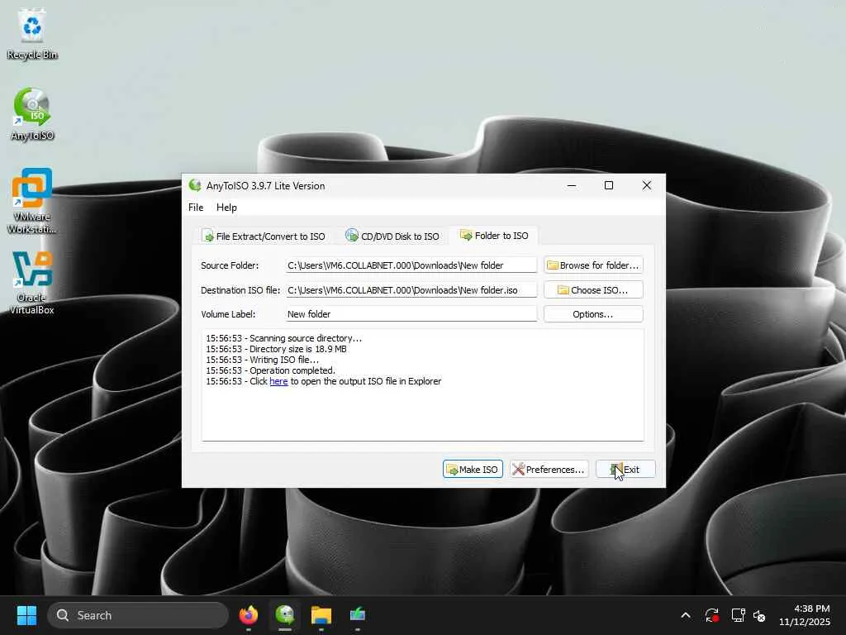This screenshot has width=846, height=635.
Task: Click Browse for folder button
Action: pyautogui.click(x=593, y=265)
